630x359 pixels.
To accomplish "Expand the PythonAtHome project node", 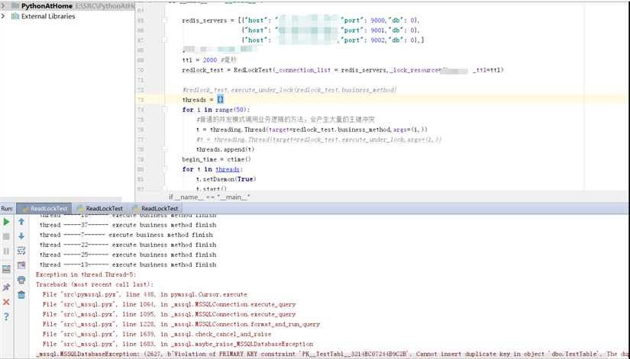I will pyautogui.click(x=3, y=6).
